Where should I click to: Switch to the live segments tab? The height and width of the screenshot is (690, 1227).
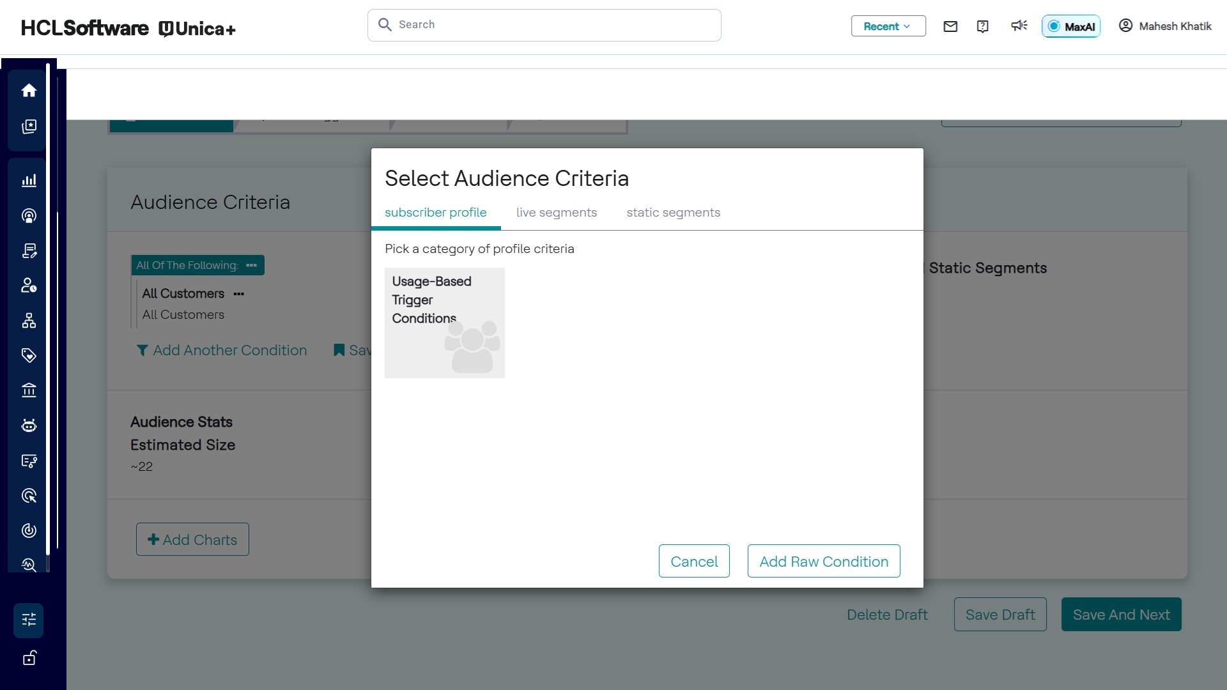pos(556,213)
